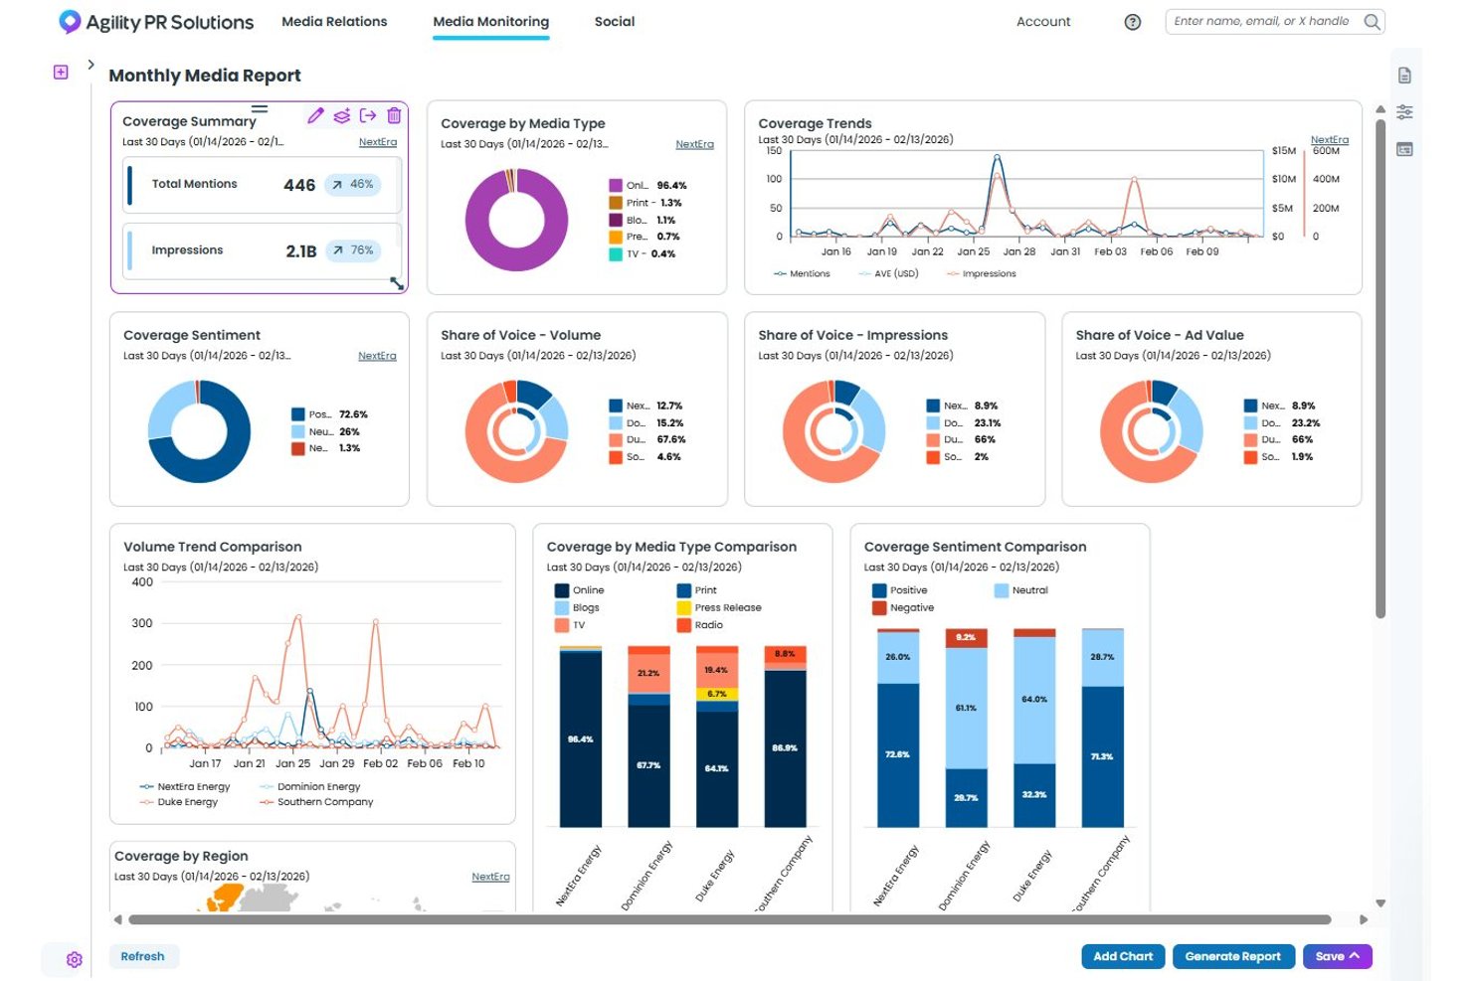Click the Refresh button
This screenshot has height=981, width=1472.
point(142,956)
